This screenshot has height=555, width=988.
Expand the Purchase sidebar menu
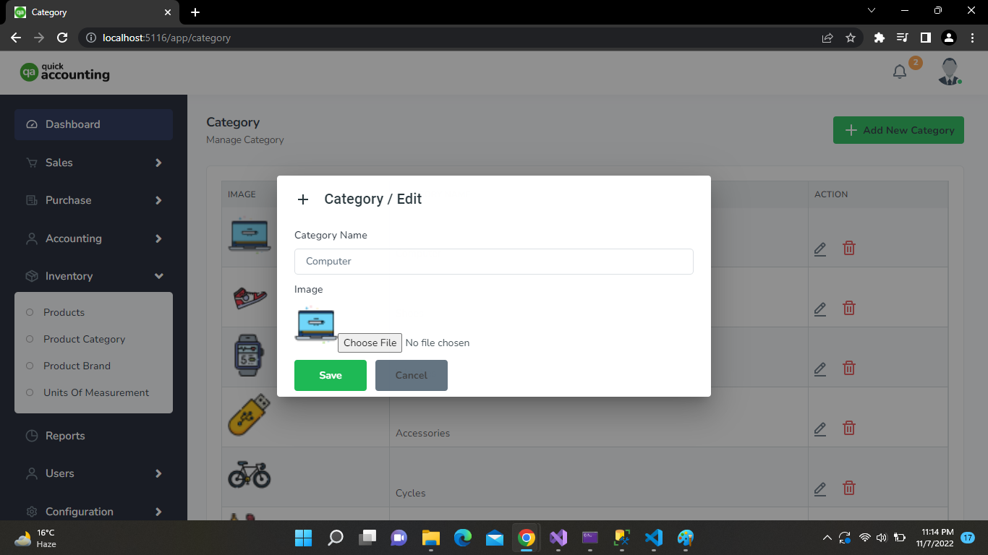(93, 200)
